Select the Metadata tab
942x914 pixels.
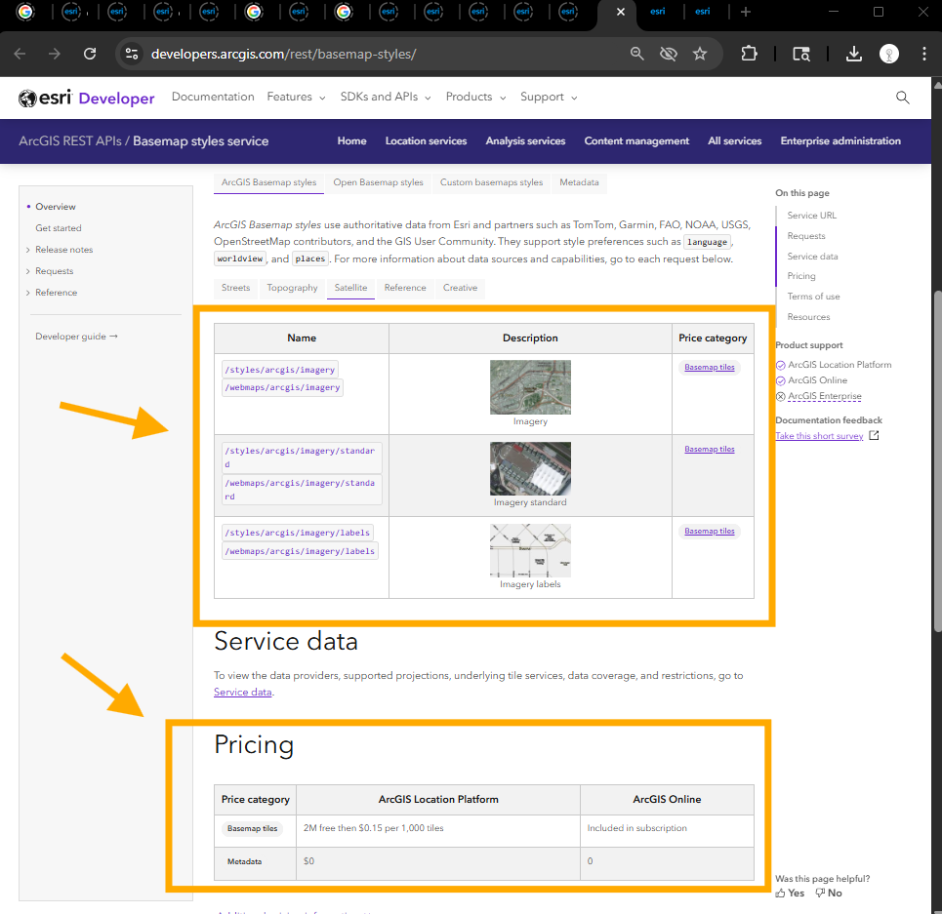click(x=579, y=182)
